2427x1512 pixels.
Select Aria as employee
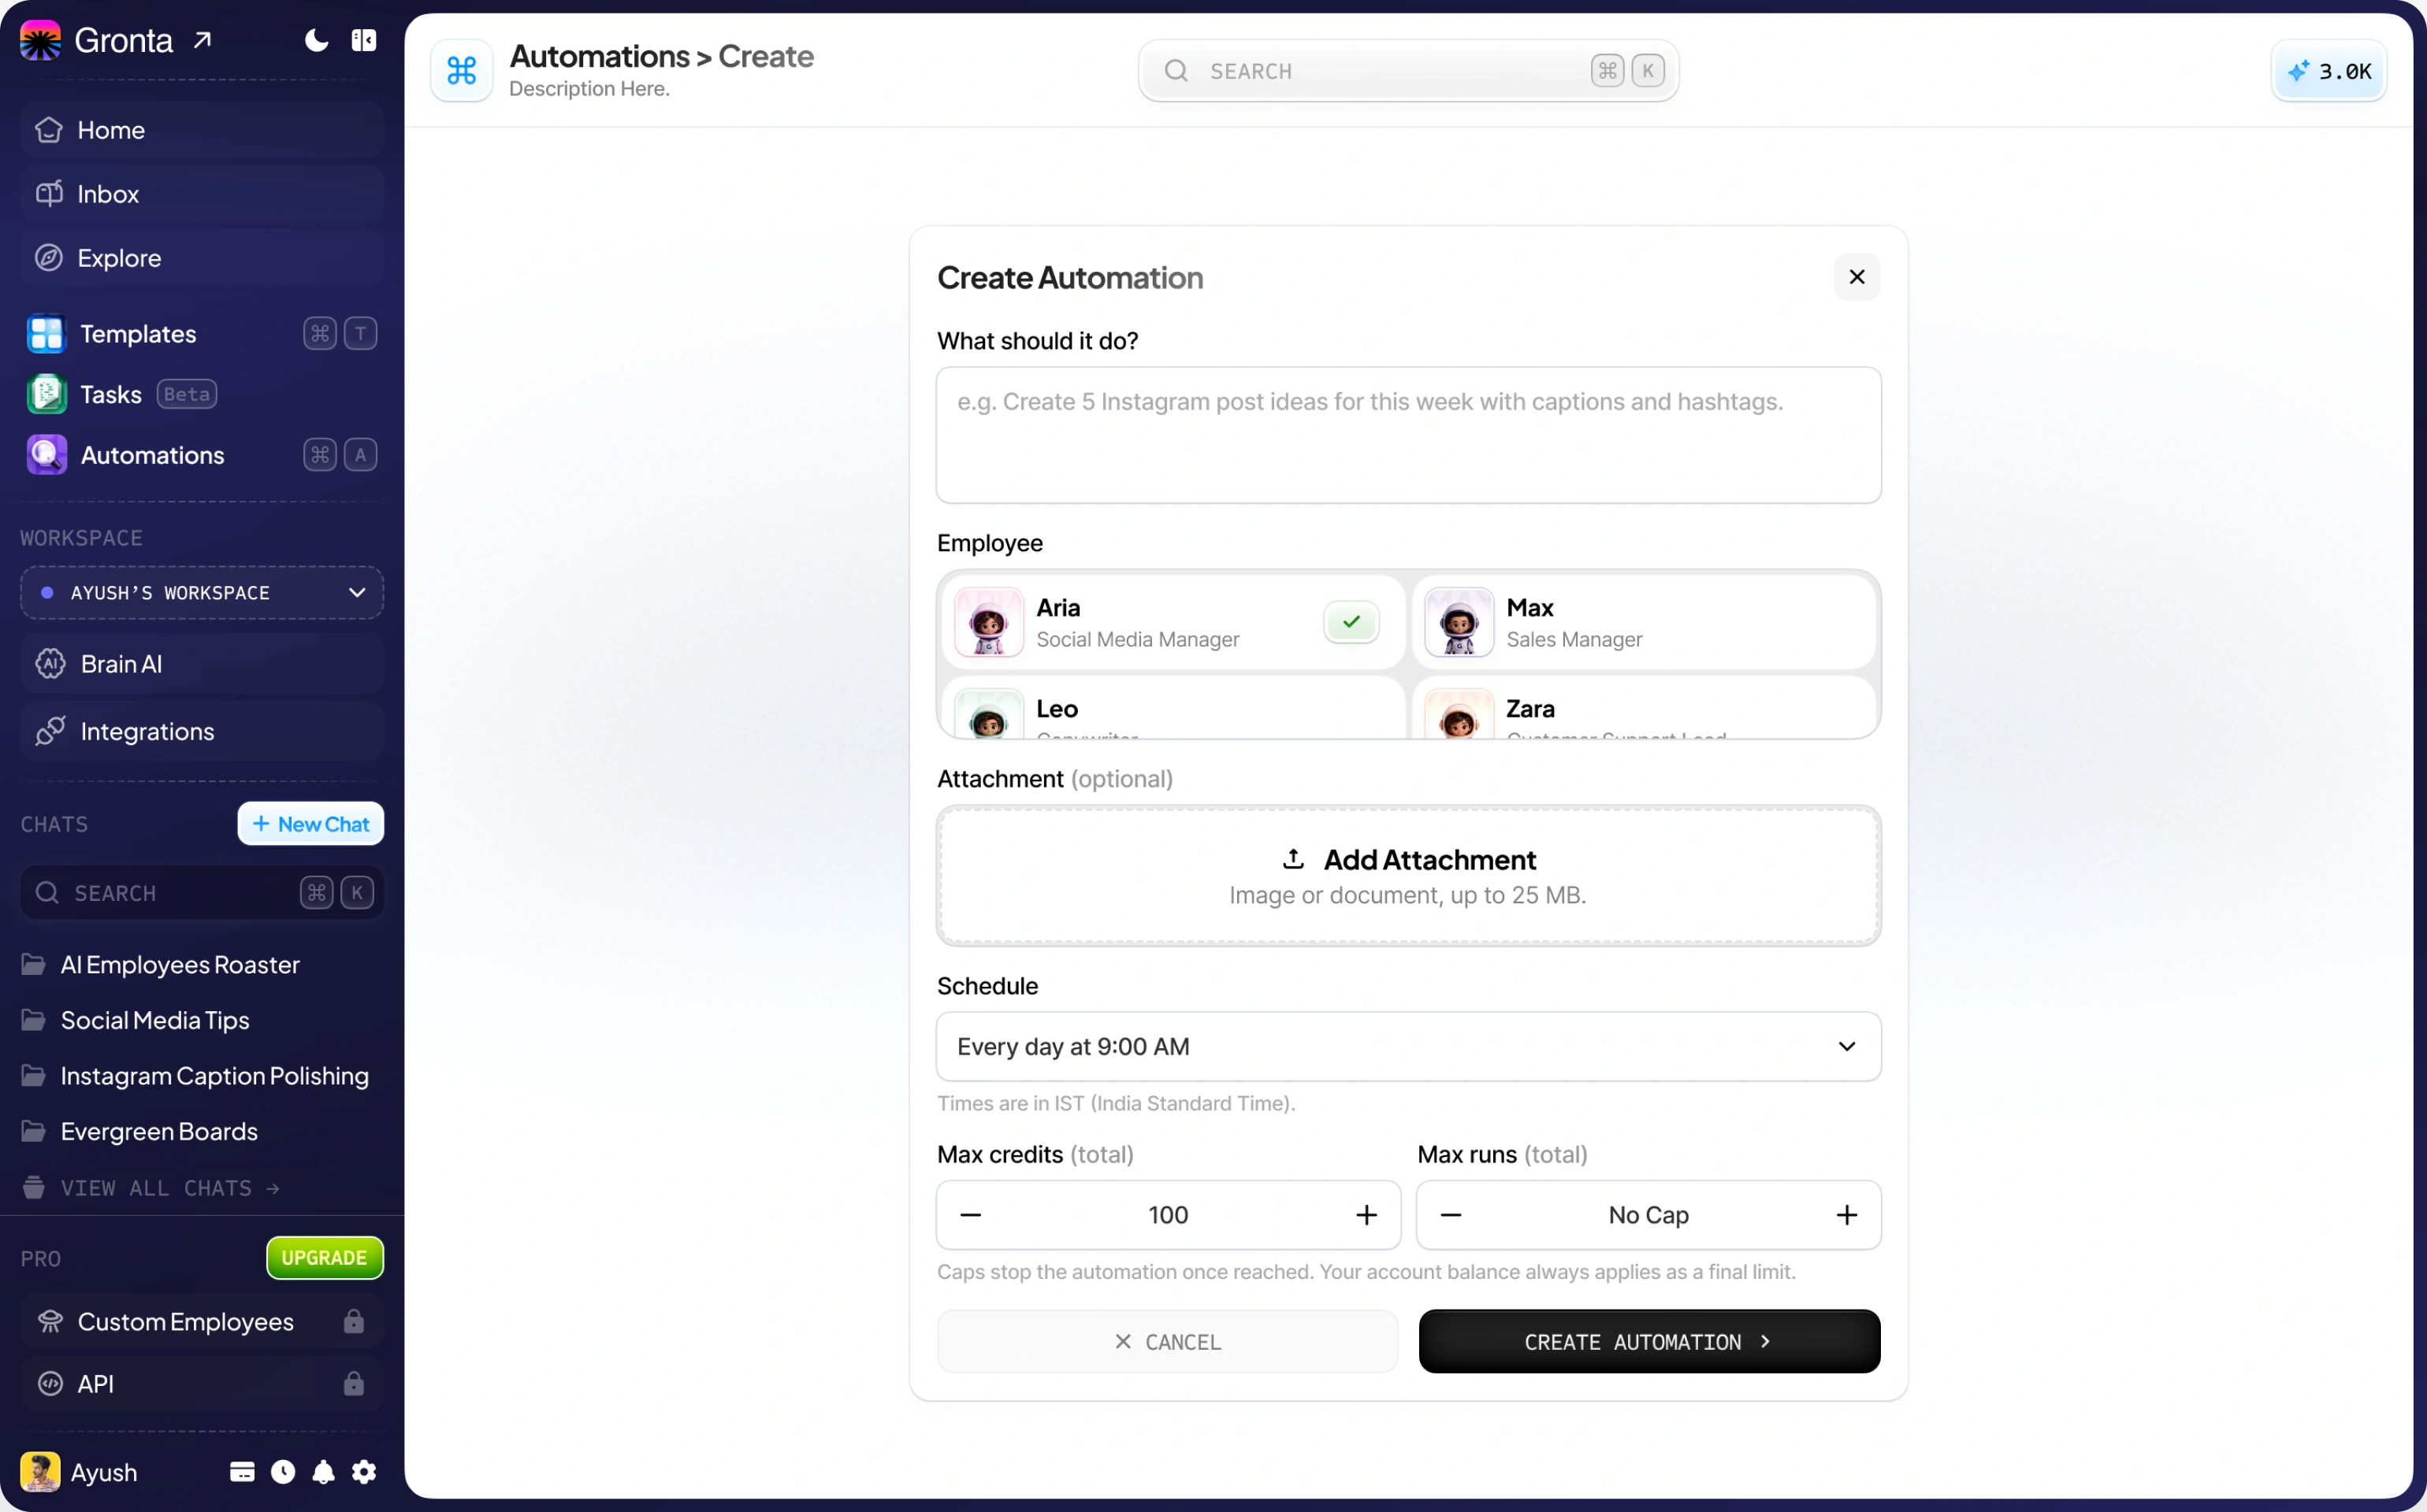click(1172, 622)
